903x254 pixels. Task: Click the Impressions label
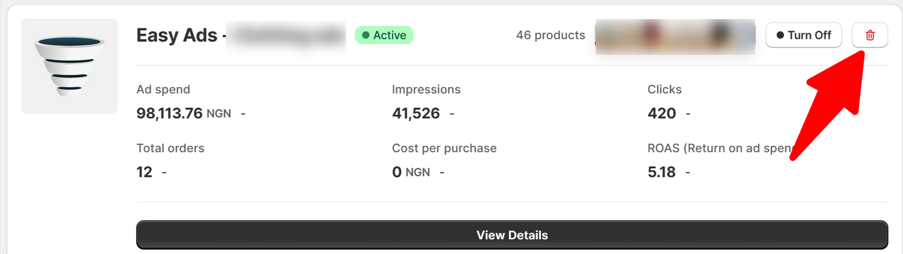[x=426, y=90]
